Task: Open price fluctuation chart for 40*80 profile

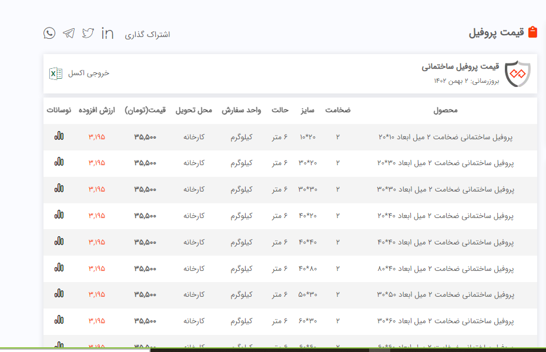Action: (x=59, y=268)
